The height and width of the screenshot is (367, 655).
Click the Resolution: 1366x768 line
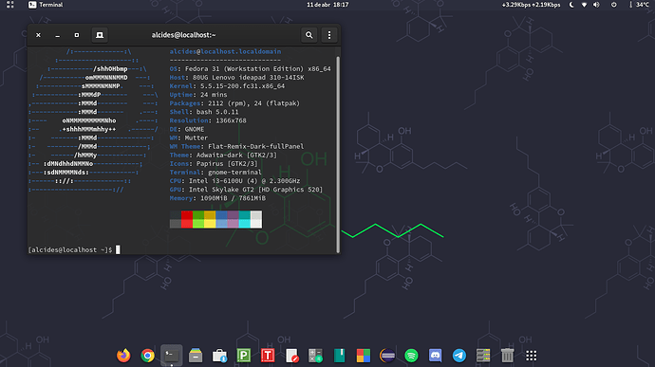click(x=208, y=120)
